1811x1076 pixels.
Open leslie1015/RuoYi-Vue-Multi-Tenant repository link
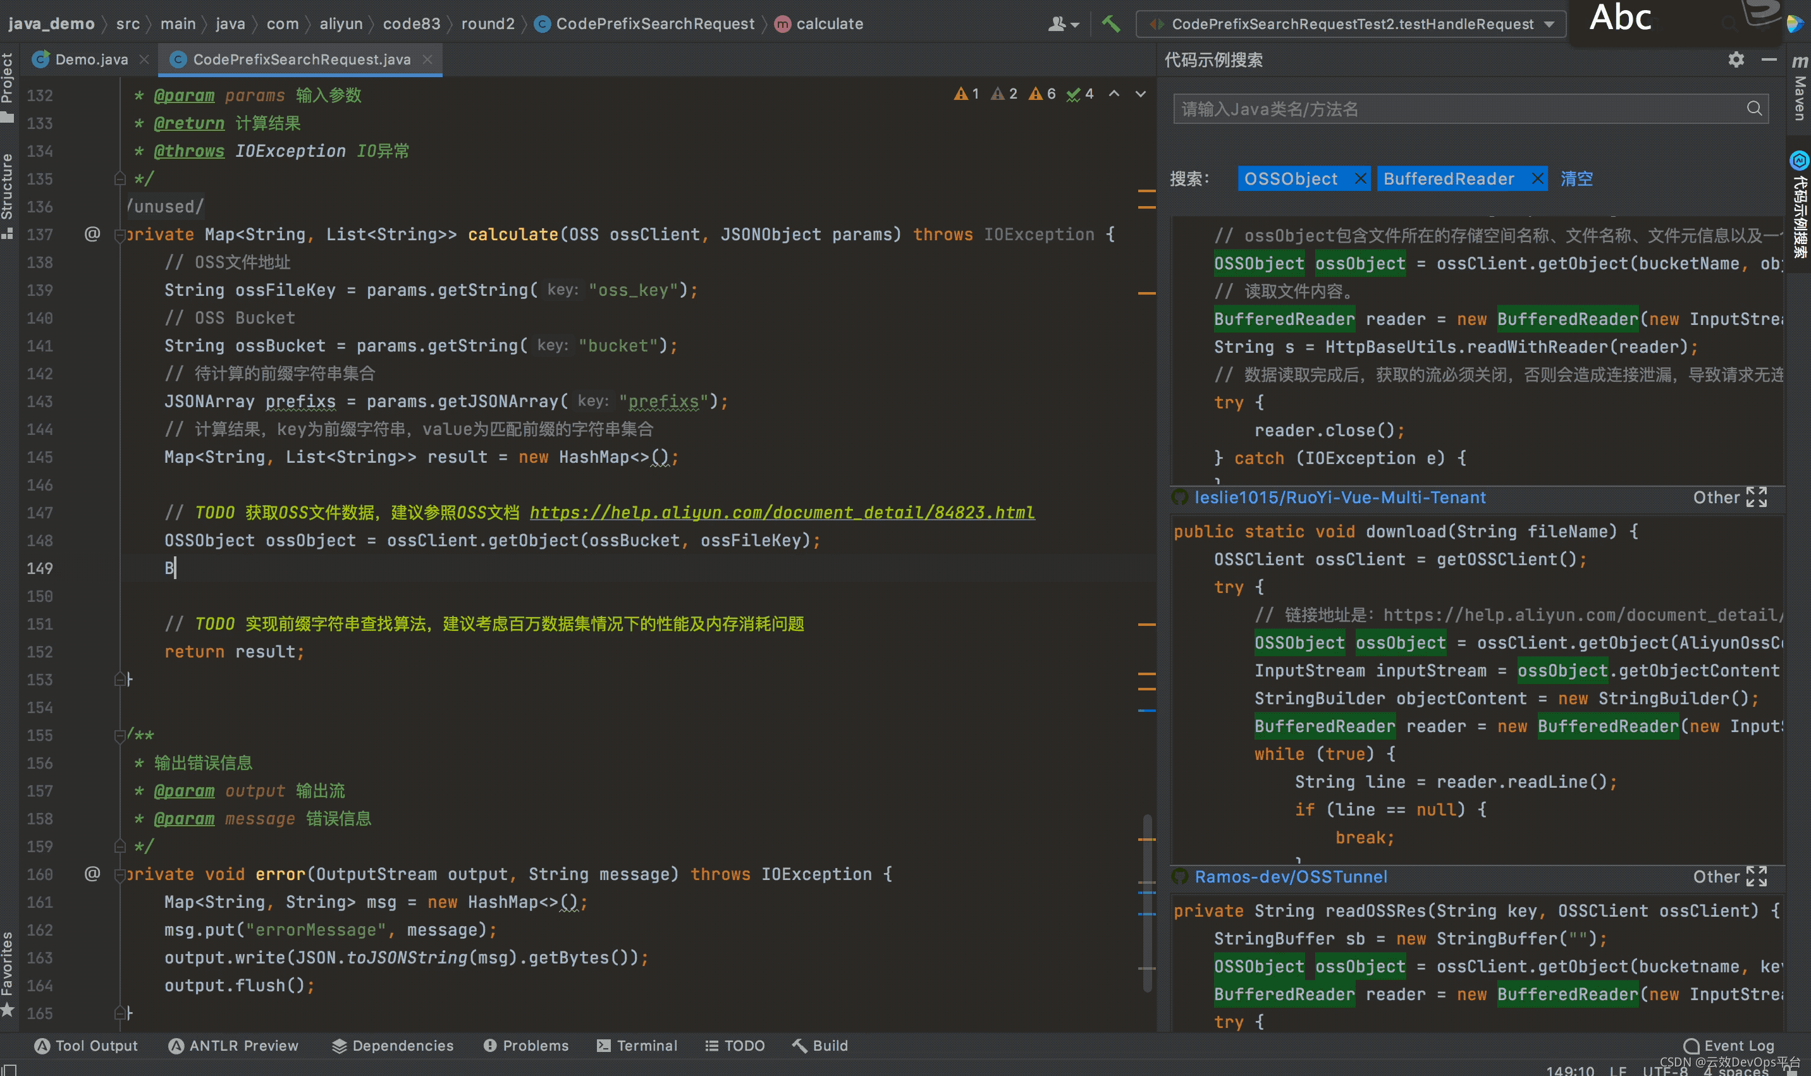1340,498
